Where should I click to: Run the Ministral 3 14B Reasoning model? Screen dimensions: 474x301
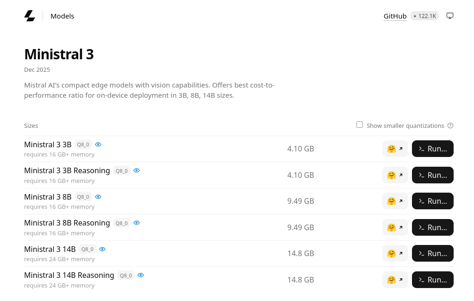(x=433, y=280)
